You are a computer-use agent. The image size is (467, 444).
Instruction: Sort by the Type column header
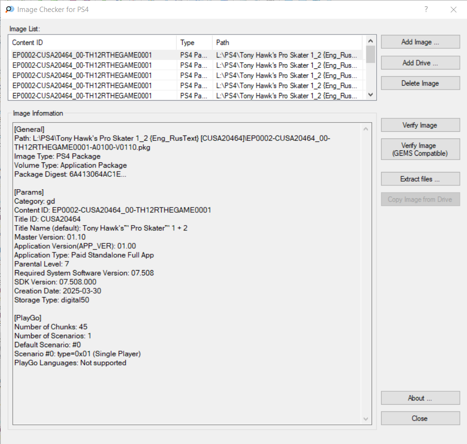pyautogui.click(x=195, y=43)
